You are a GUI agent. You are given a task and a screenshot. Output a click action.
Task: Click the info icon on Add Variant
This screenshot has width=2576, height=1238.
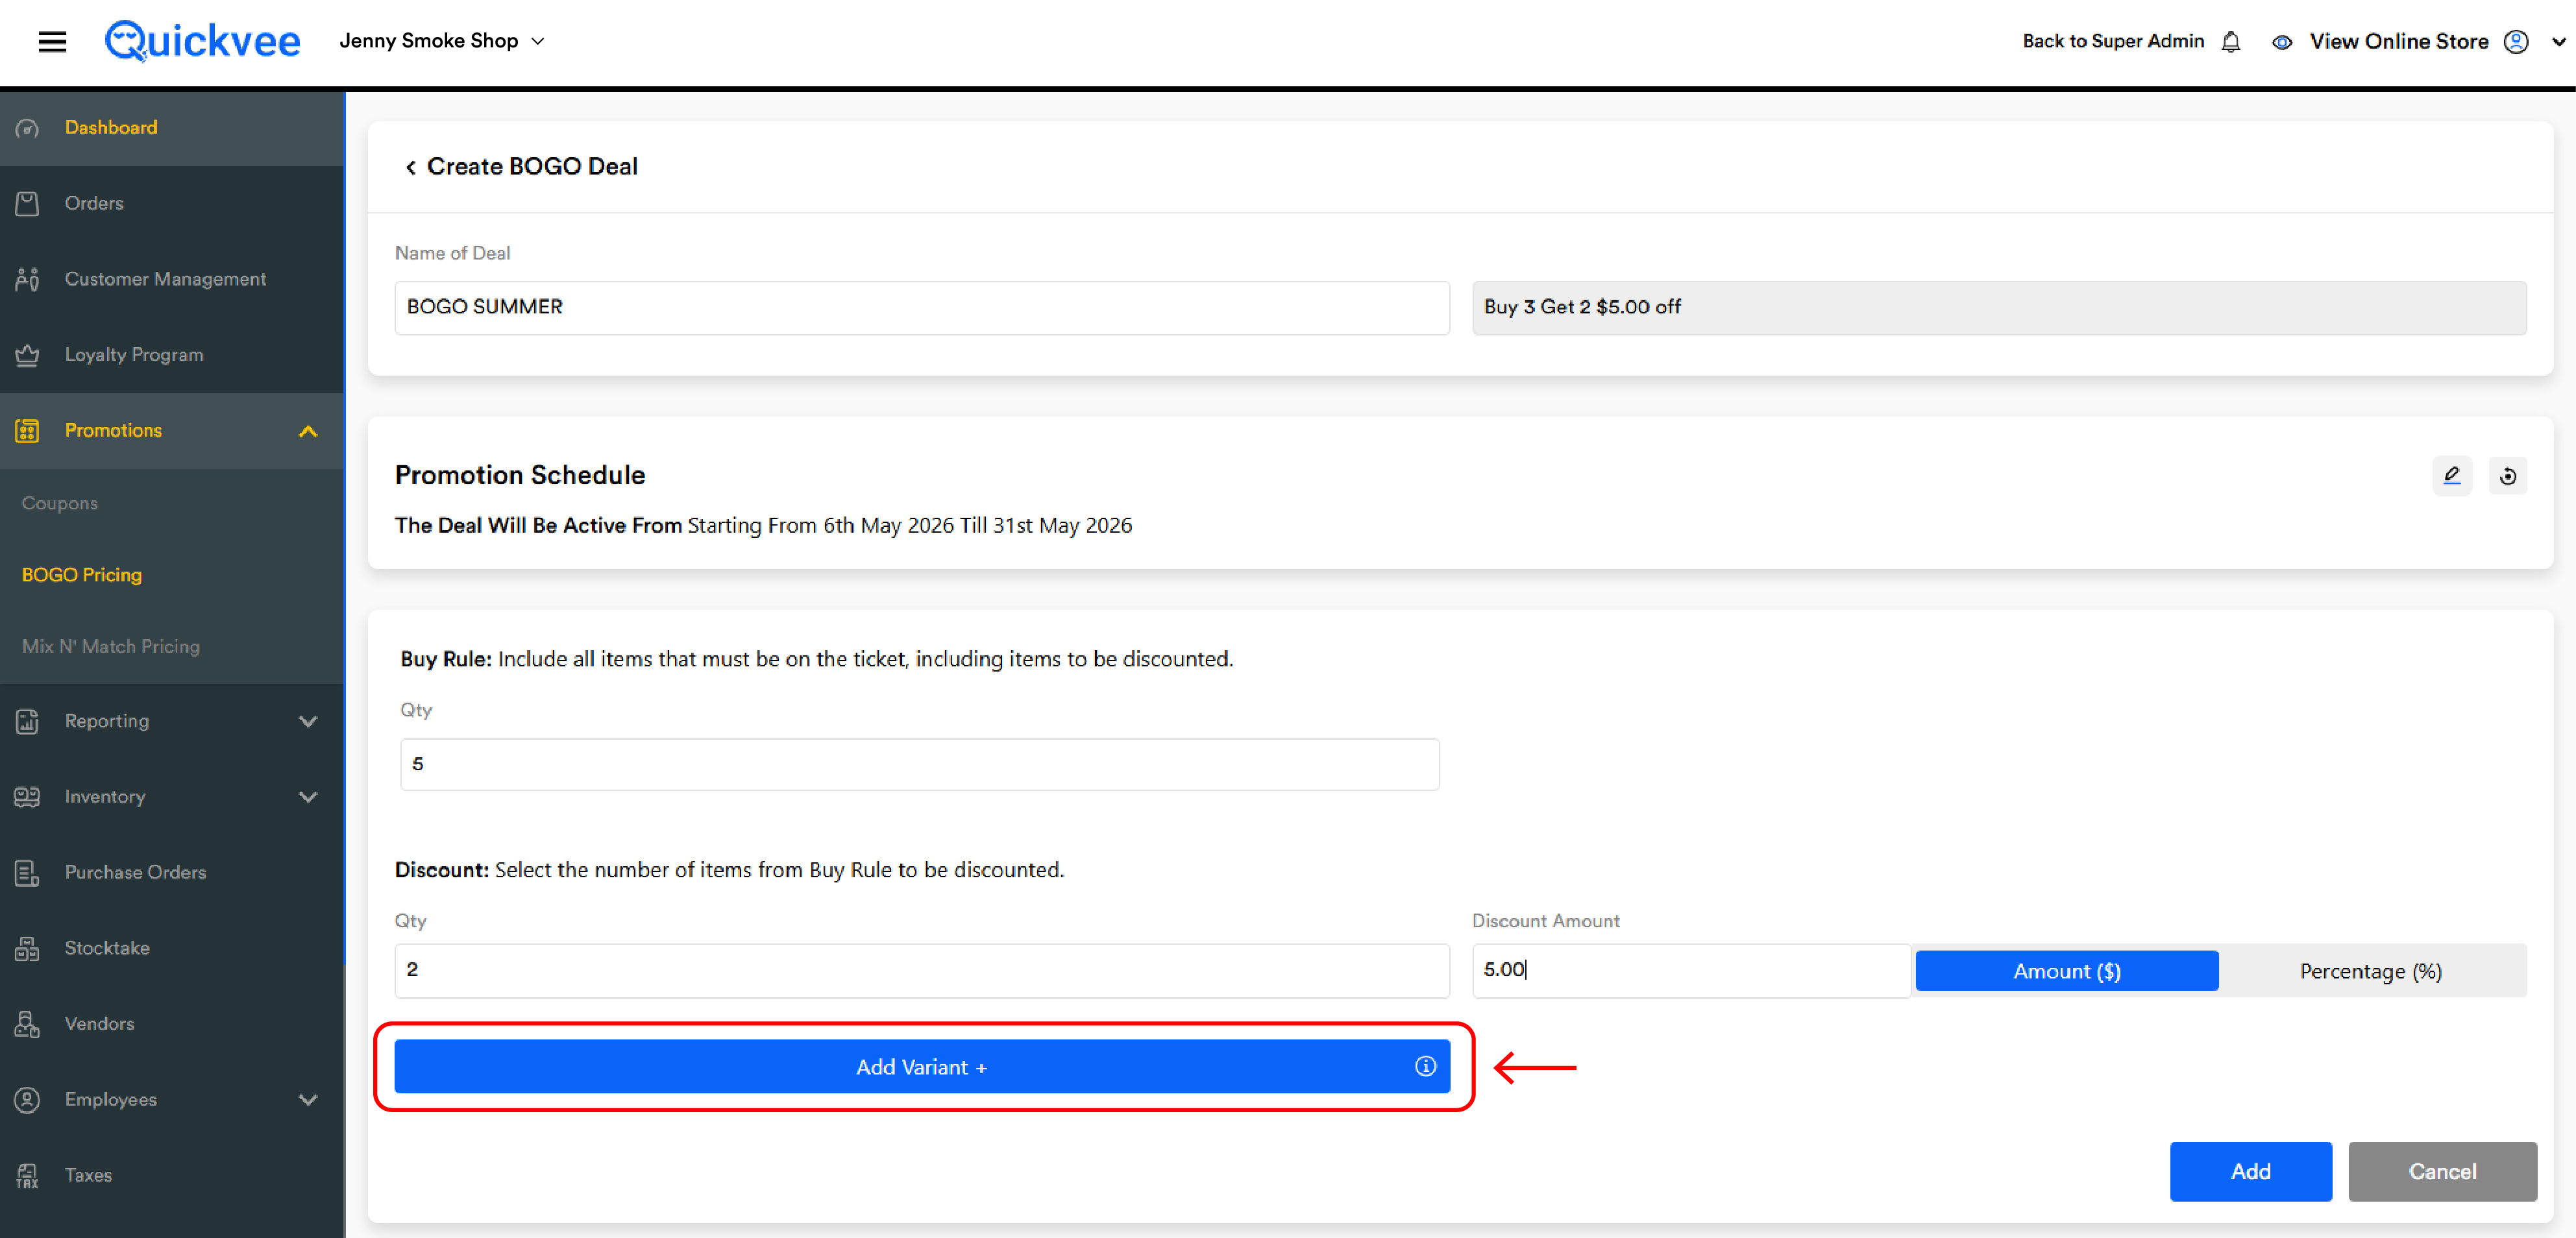coord(1425,1066)
